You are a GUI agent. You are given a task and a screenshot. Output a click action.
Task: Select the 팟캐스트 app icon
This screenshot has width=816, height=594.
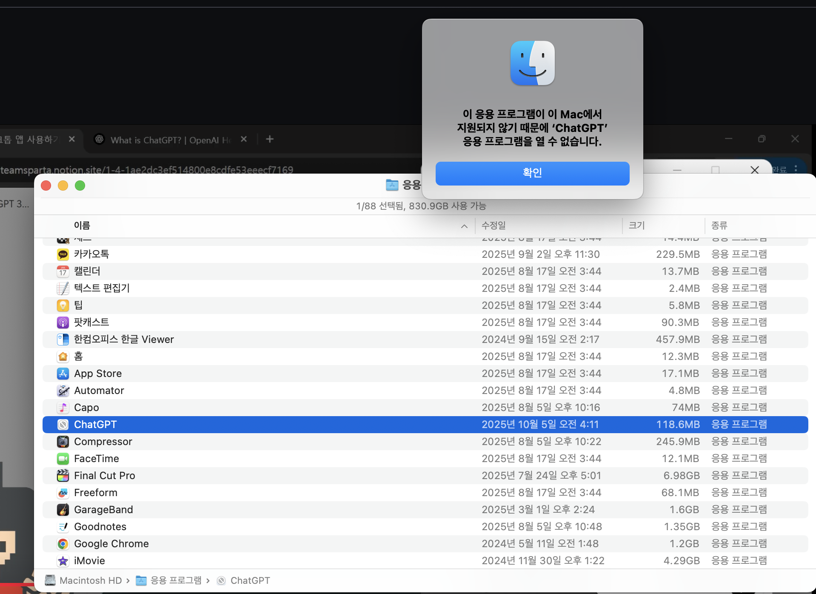(x=63, y=323)
